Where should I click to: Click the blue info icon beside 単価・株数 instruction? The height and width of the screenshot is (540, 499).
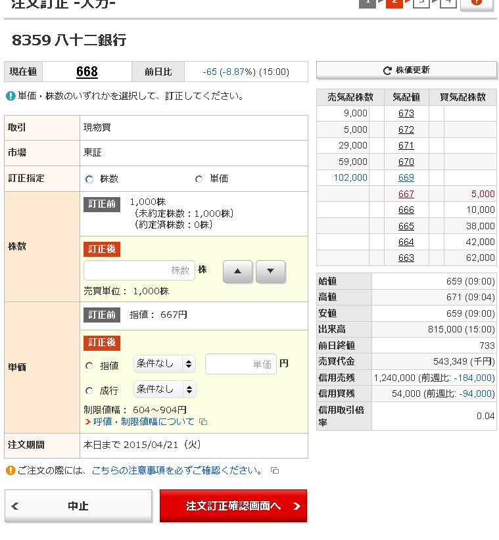tap(11, 96)
